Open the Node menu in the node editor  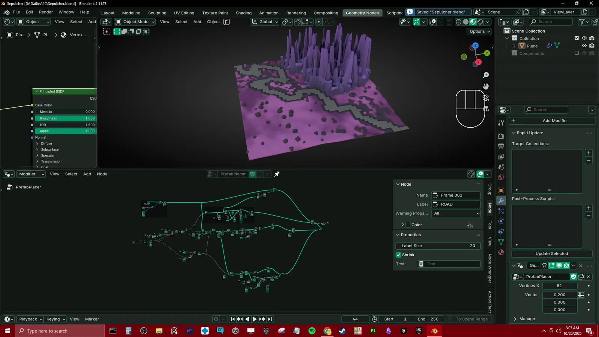[x=102, y=174]
